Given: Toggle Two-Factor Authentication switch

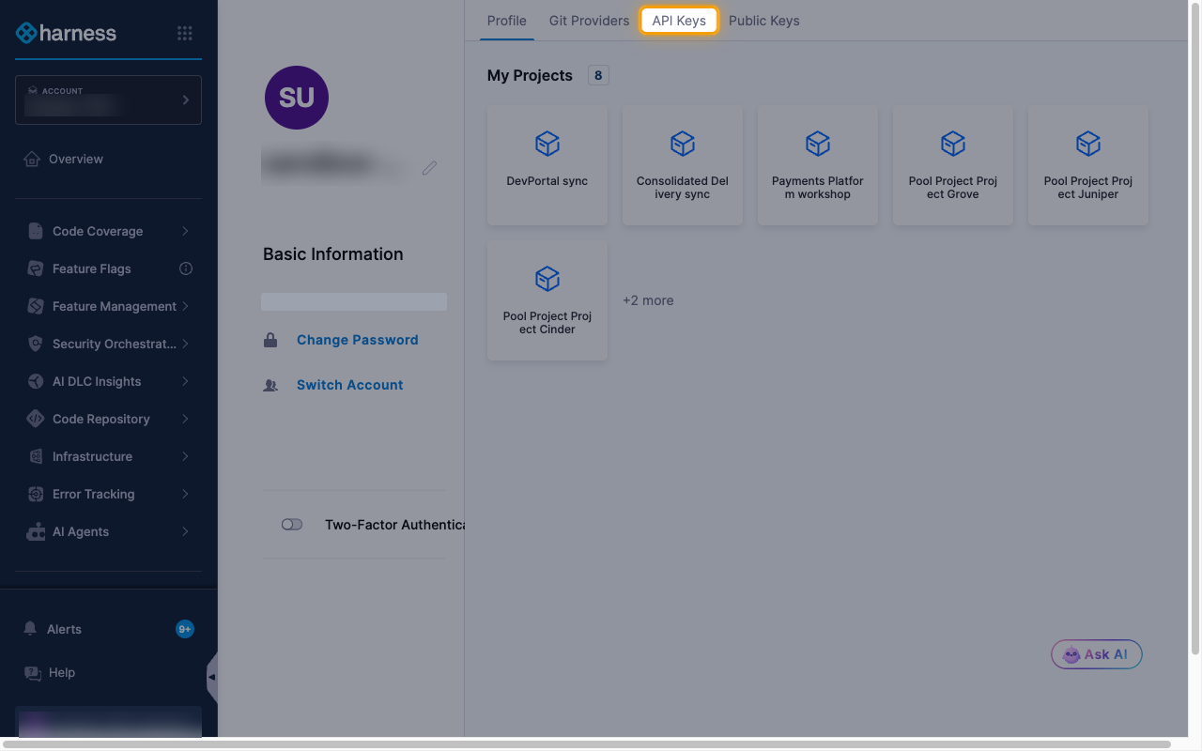Looking at the screenshot, I should pyautogui.click(x=292, y=525).
